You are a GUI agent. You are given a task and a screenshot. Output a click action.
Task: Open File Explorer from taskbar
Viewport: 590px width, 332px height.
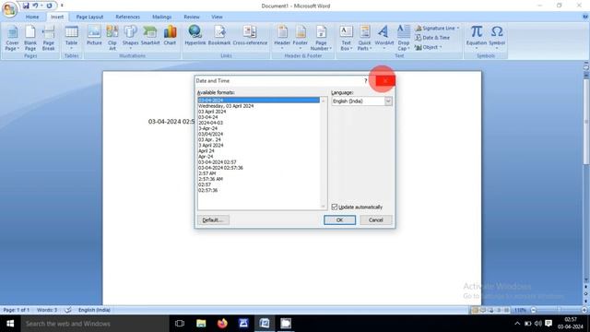(201, 324)
